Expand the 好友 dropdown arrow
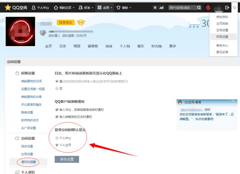The image size is (240, 174). point(92,8)
